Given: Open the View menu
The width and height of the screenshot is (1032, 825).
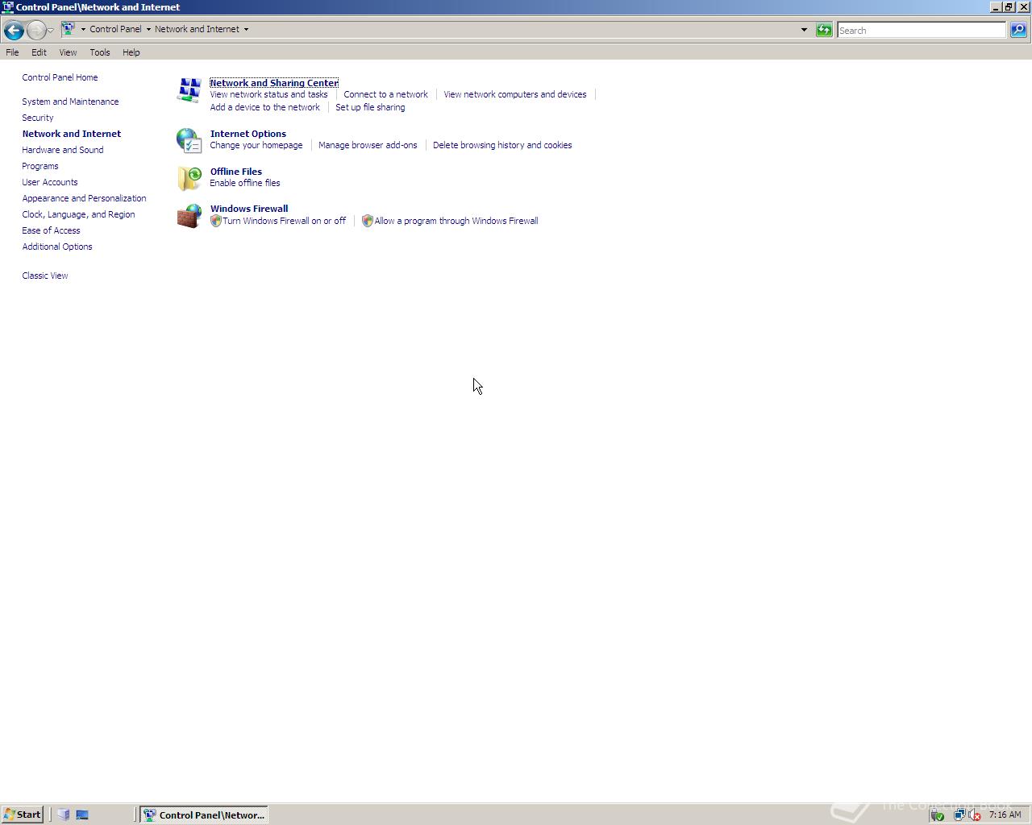Looking at the screenshot, I should (68, 52).
